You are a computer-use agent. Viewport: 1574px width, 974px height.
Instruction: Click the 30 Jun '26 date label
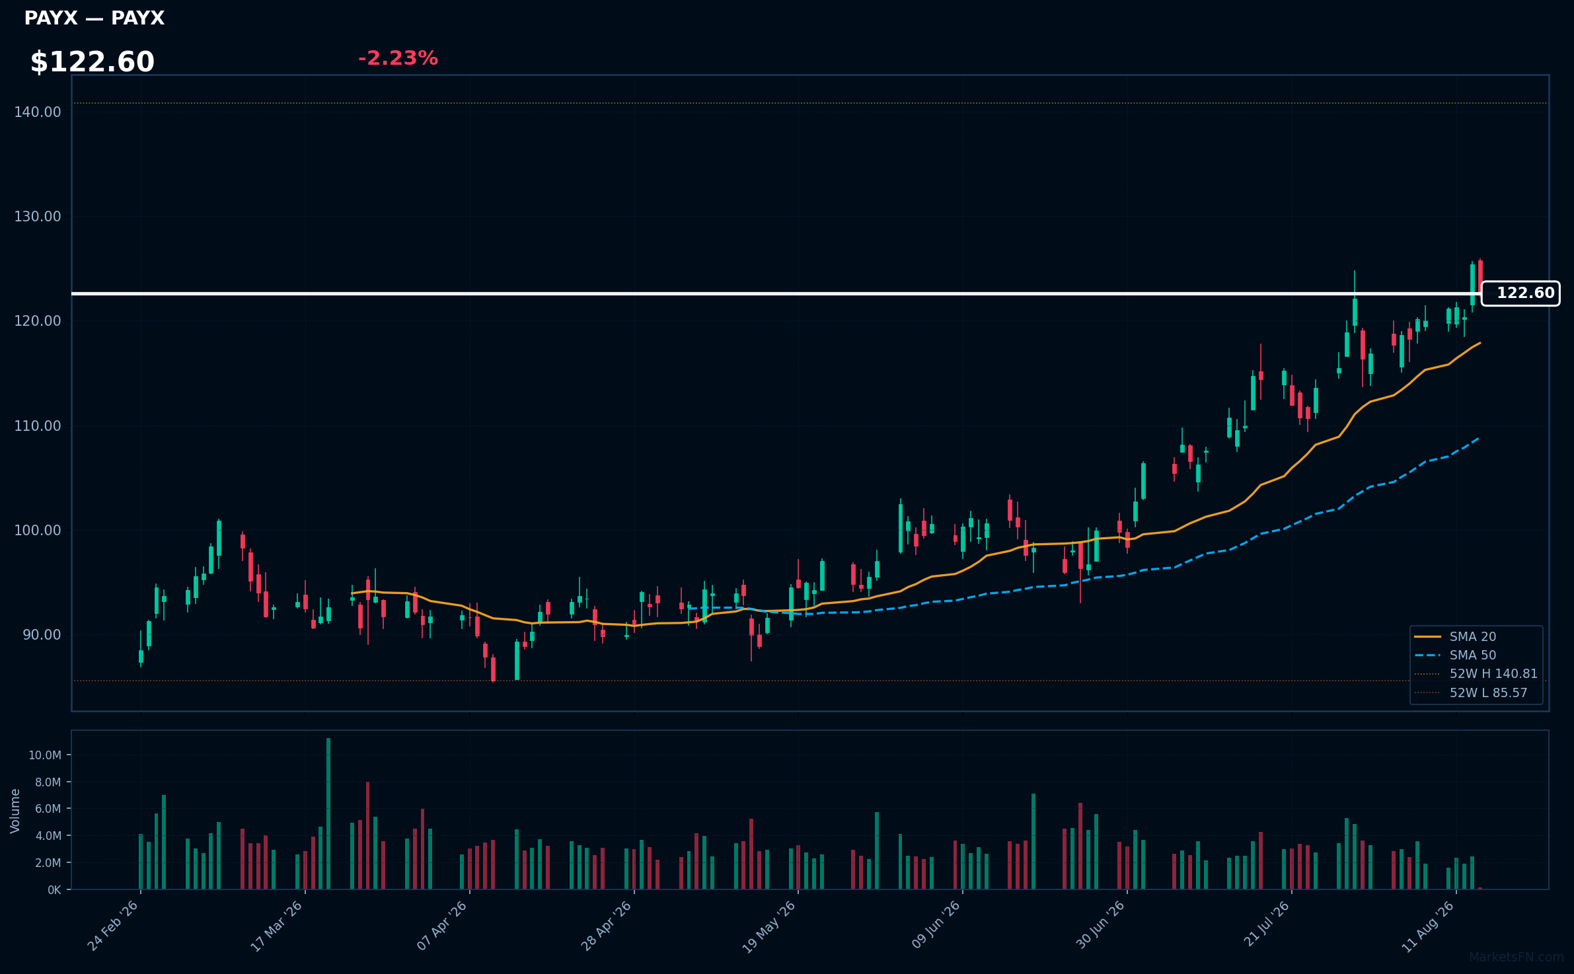coord(1100,926)
